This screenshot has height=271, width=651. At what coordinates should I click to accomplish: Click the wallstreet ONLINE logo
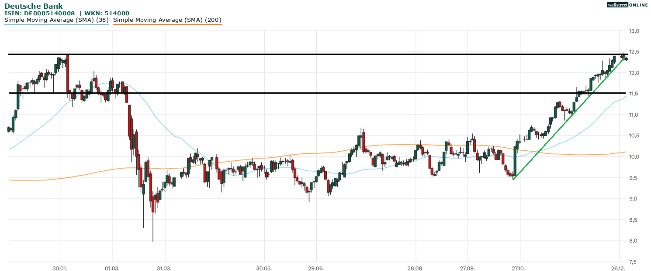click(627, 5)
